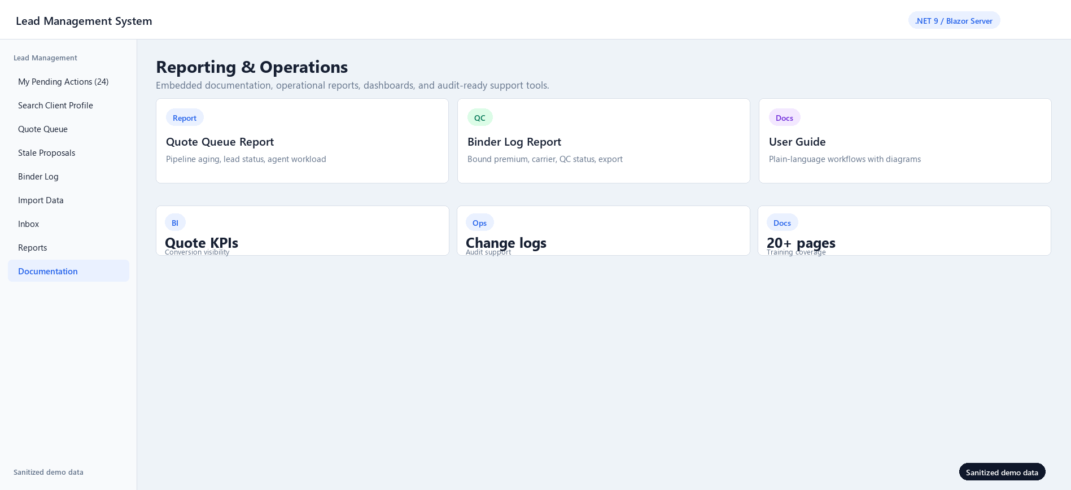Click the .NET 9 / Blazor Server badge

[x=954, y=20]
